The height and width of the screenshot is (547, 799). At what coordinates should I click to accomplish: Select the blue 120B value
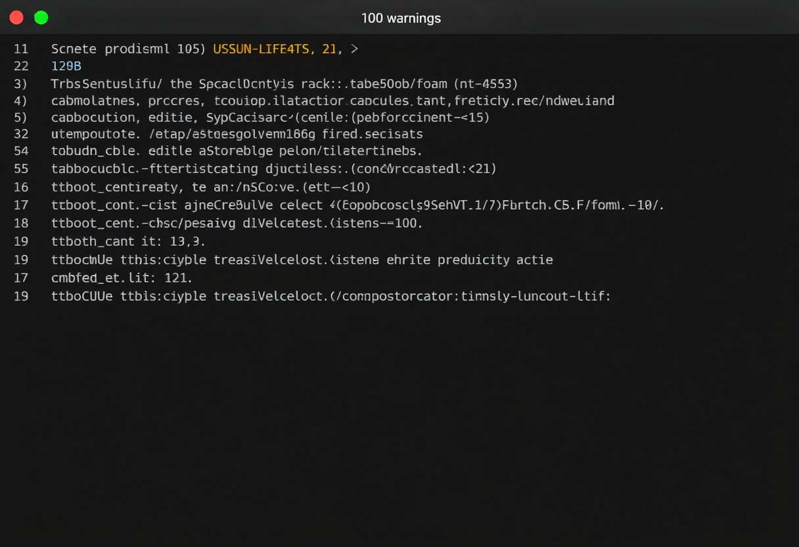66,66
